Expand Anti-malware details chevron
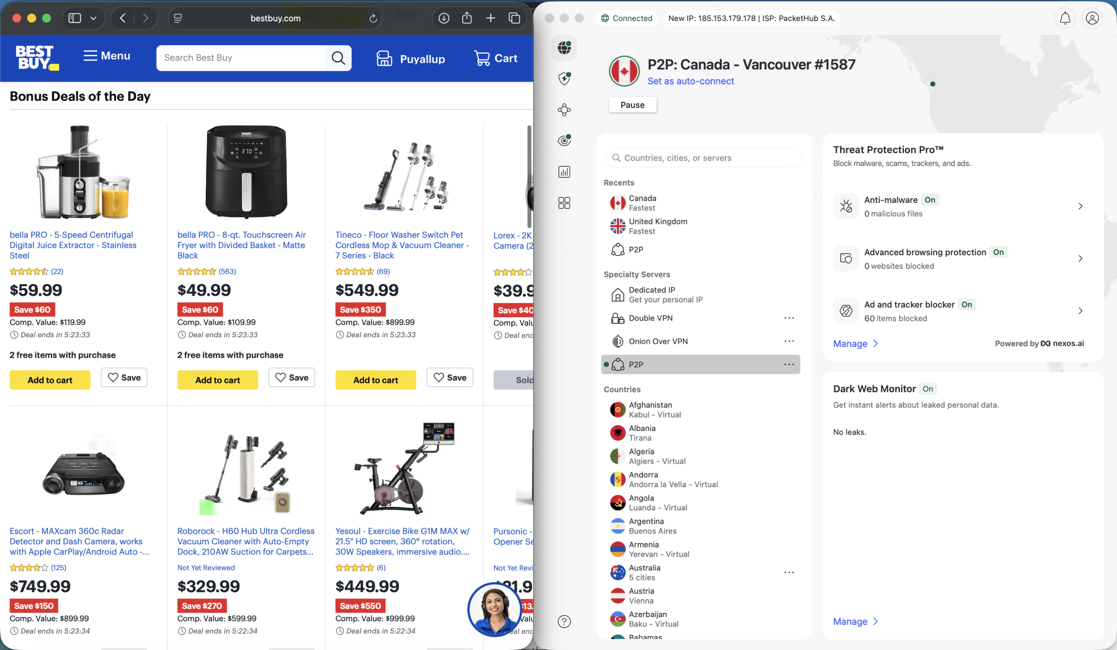 pos(1081,206)
